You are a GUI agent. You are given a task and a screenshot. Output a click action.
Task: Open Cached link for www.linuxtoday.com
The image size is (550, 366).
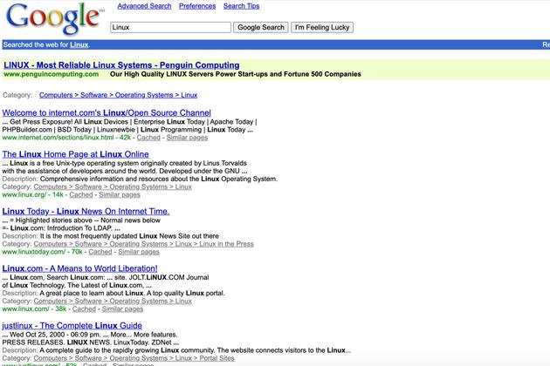point(100,252)
